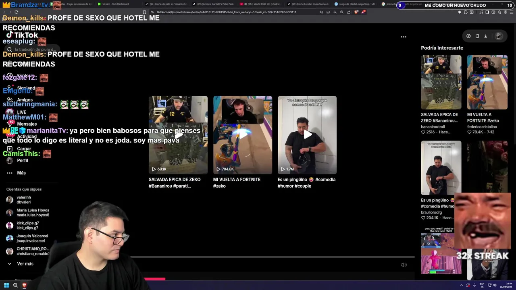The width and height of the screenshot is (516, 290).
Task: Open the Mensajes sidebar item
Action: tap(22, 124)
